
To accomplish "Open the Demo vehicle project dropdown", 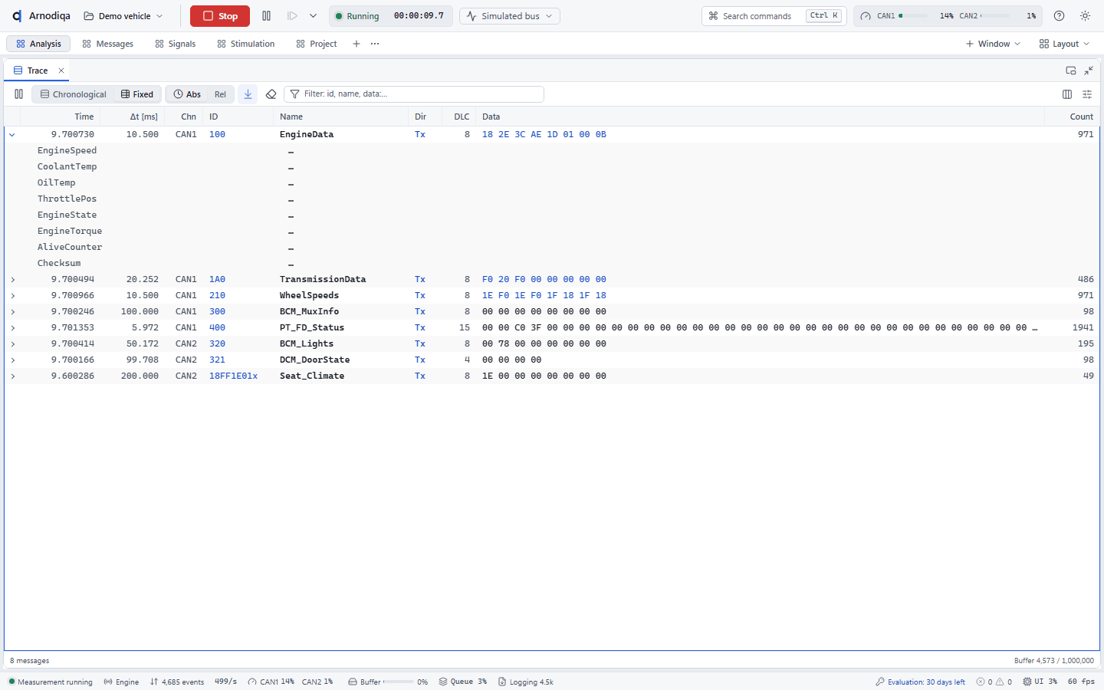I will click(123, 16).
